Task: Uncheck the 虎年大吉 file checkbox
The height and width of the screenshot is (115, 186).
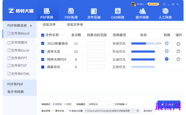Action: [x=43, y=52]
